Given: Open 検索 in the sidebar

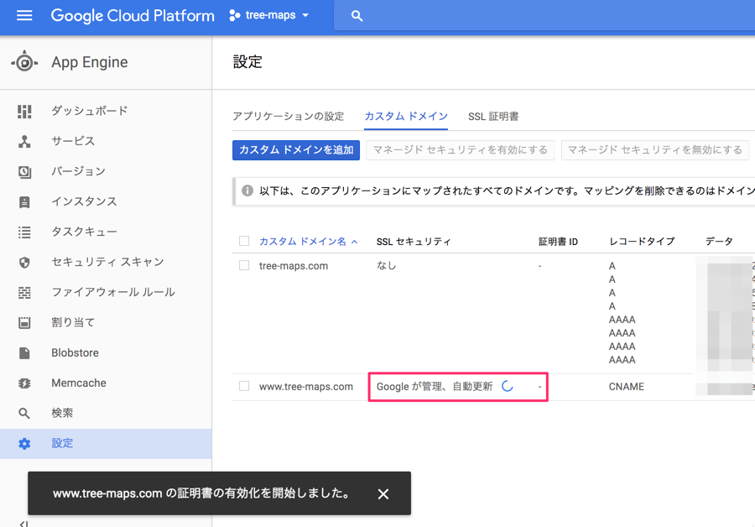Looking at the screenshot, I should click(62, 413).
